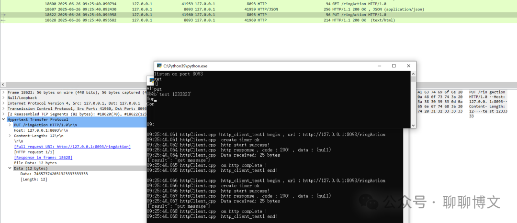The height and width of the screenshot is (223, 517).
Task: Select the File Data: 12 bytes line
Action: tap(35, 163)
